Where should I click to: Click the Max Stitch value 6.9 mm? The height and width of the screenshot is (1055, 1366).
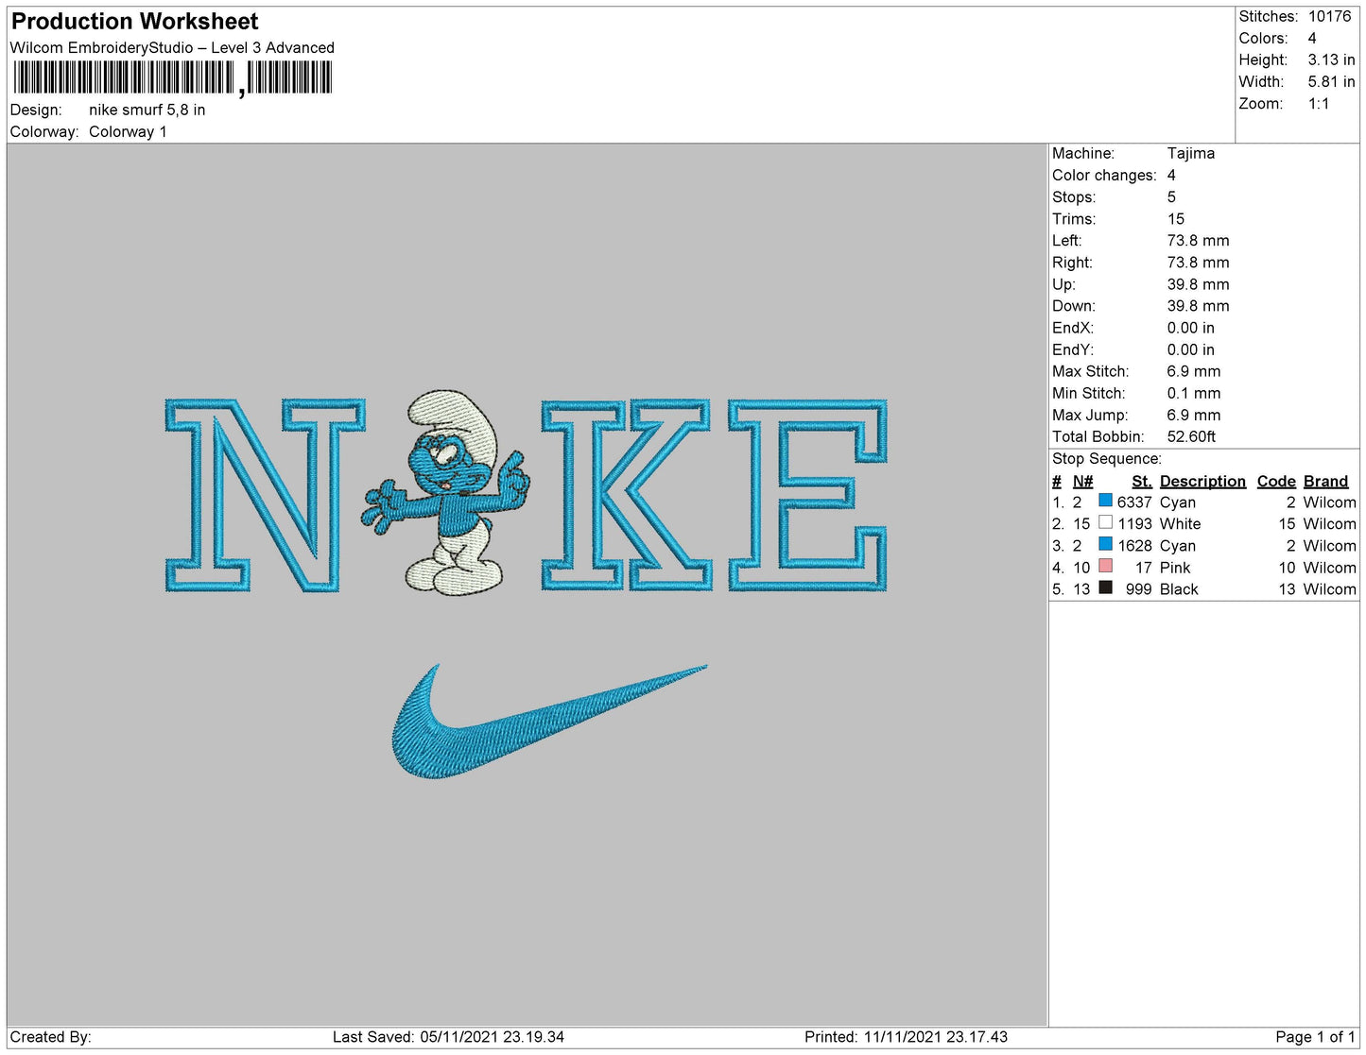1193,371
